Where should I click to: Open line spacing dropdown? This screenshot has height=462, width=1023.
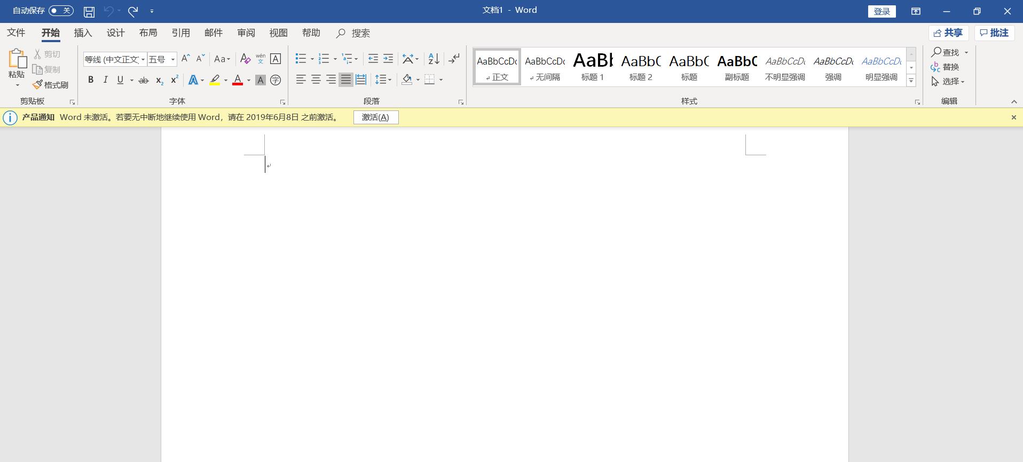pos(383,79)
